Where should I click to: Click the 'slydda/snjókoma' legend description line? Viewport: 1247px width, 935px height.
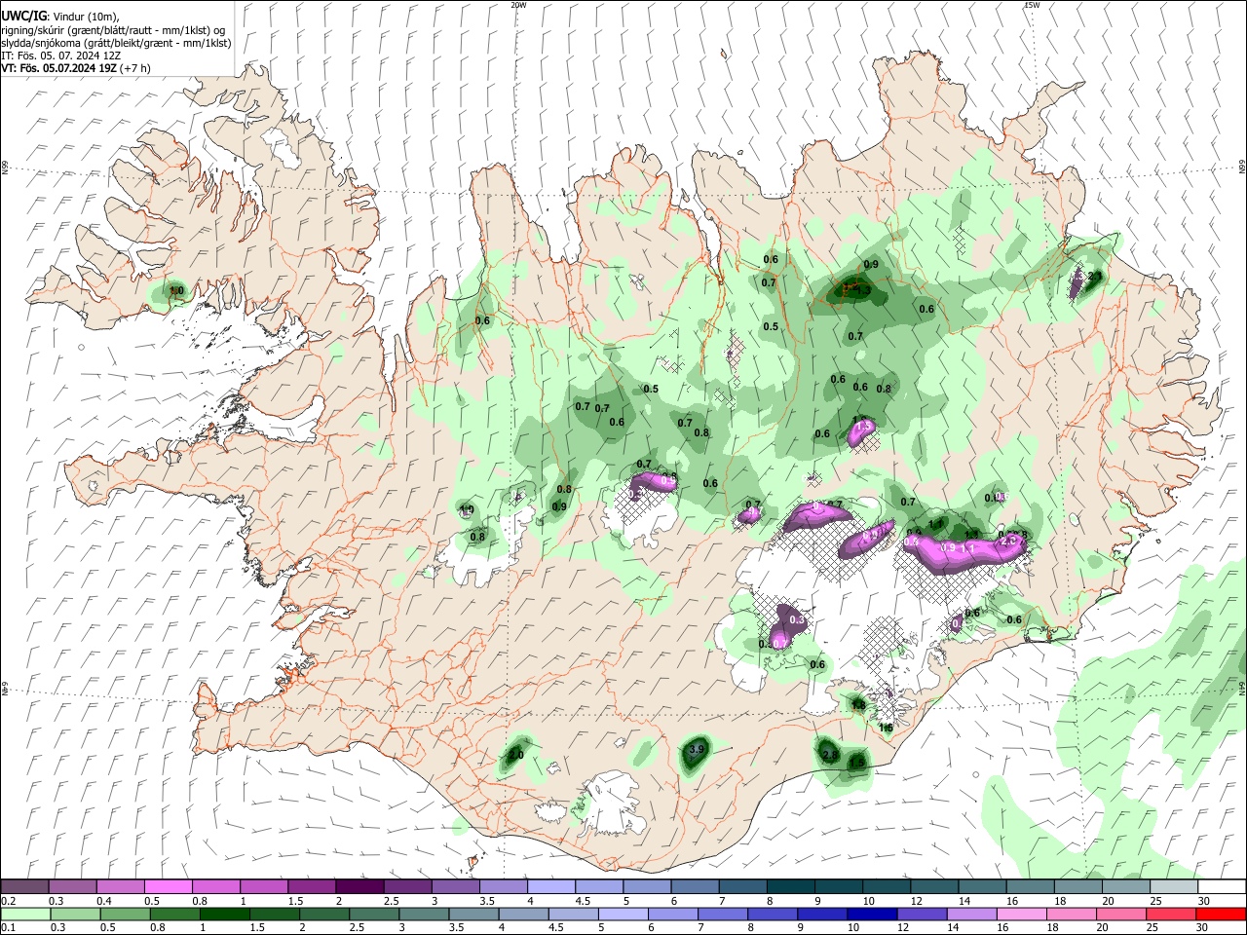click(x=116, y=43)
